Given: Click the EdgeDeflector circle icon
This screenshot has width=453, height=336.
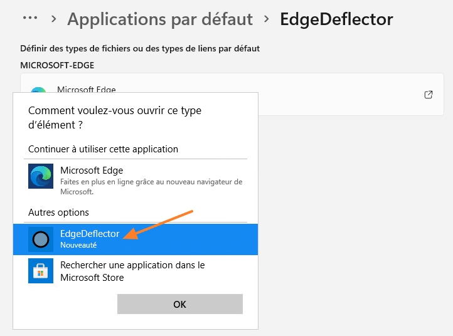Looking at the screenshot, I should point(41,239).
